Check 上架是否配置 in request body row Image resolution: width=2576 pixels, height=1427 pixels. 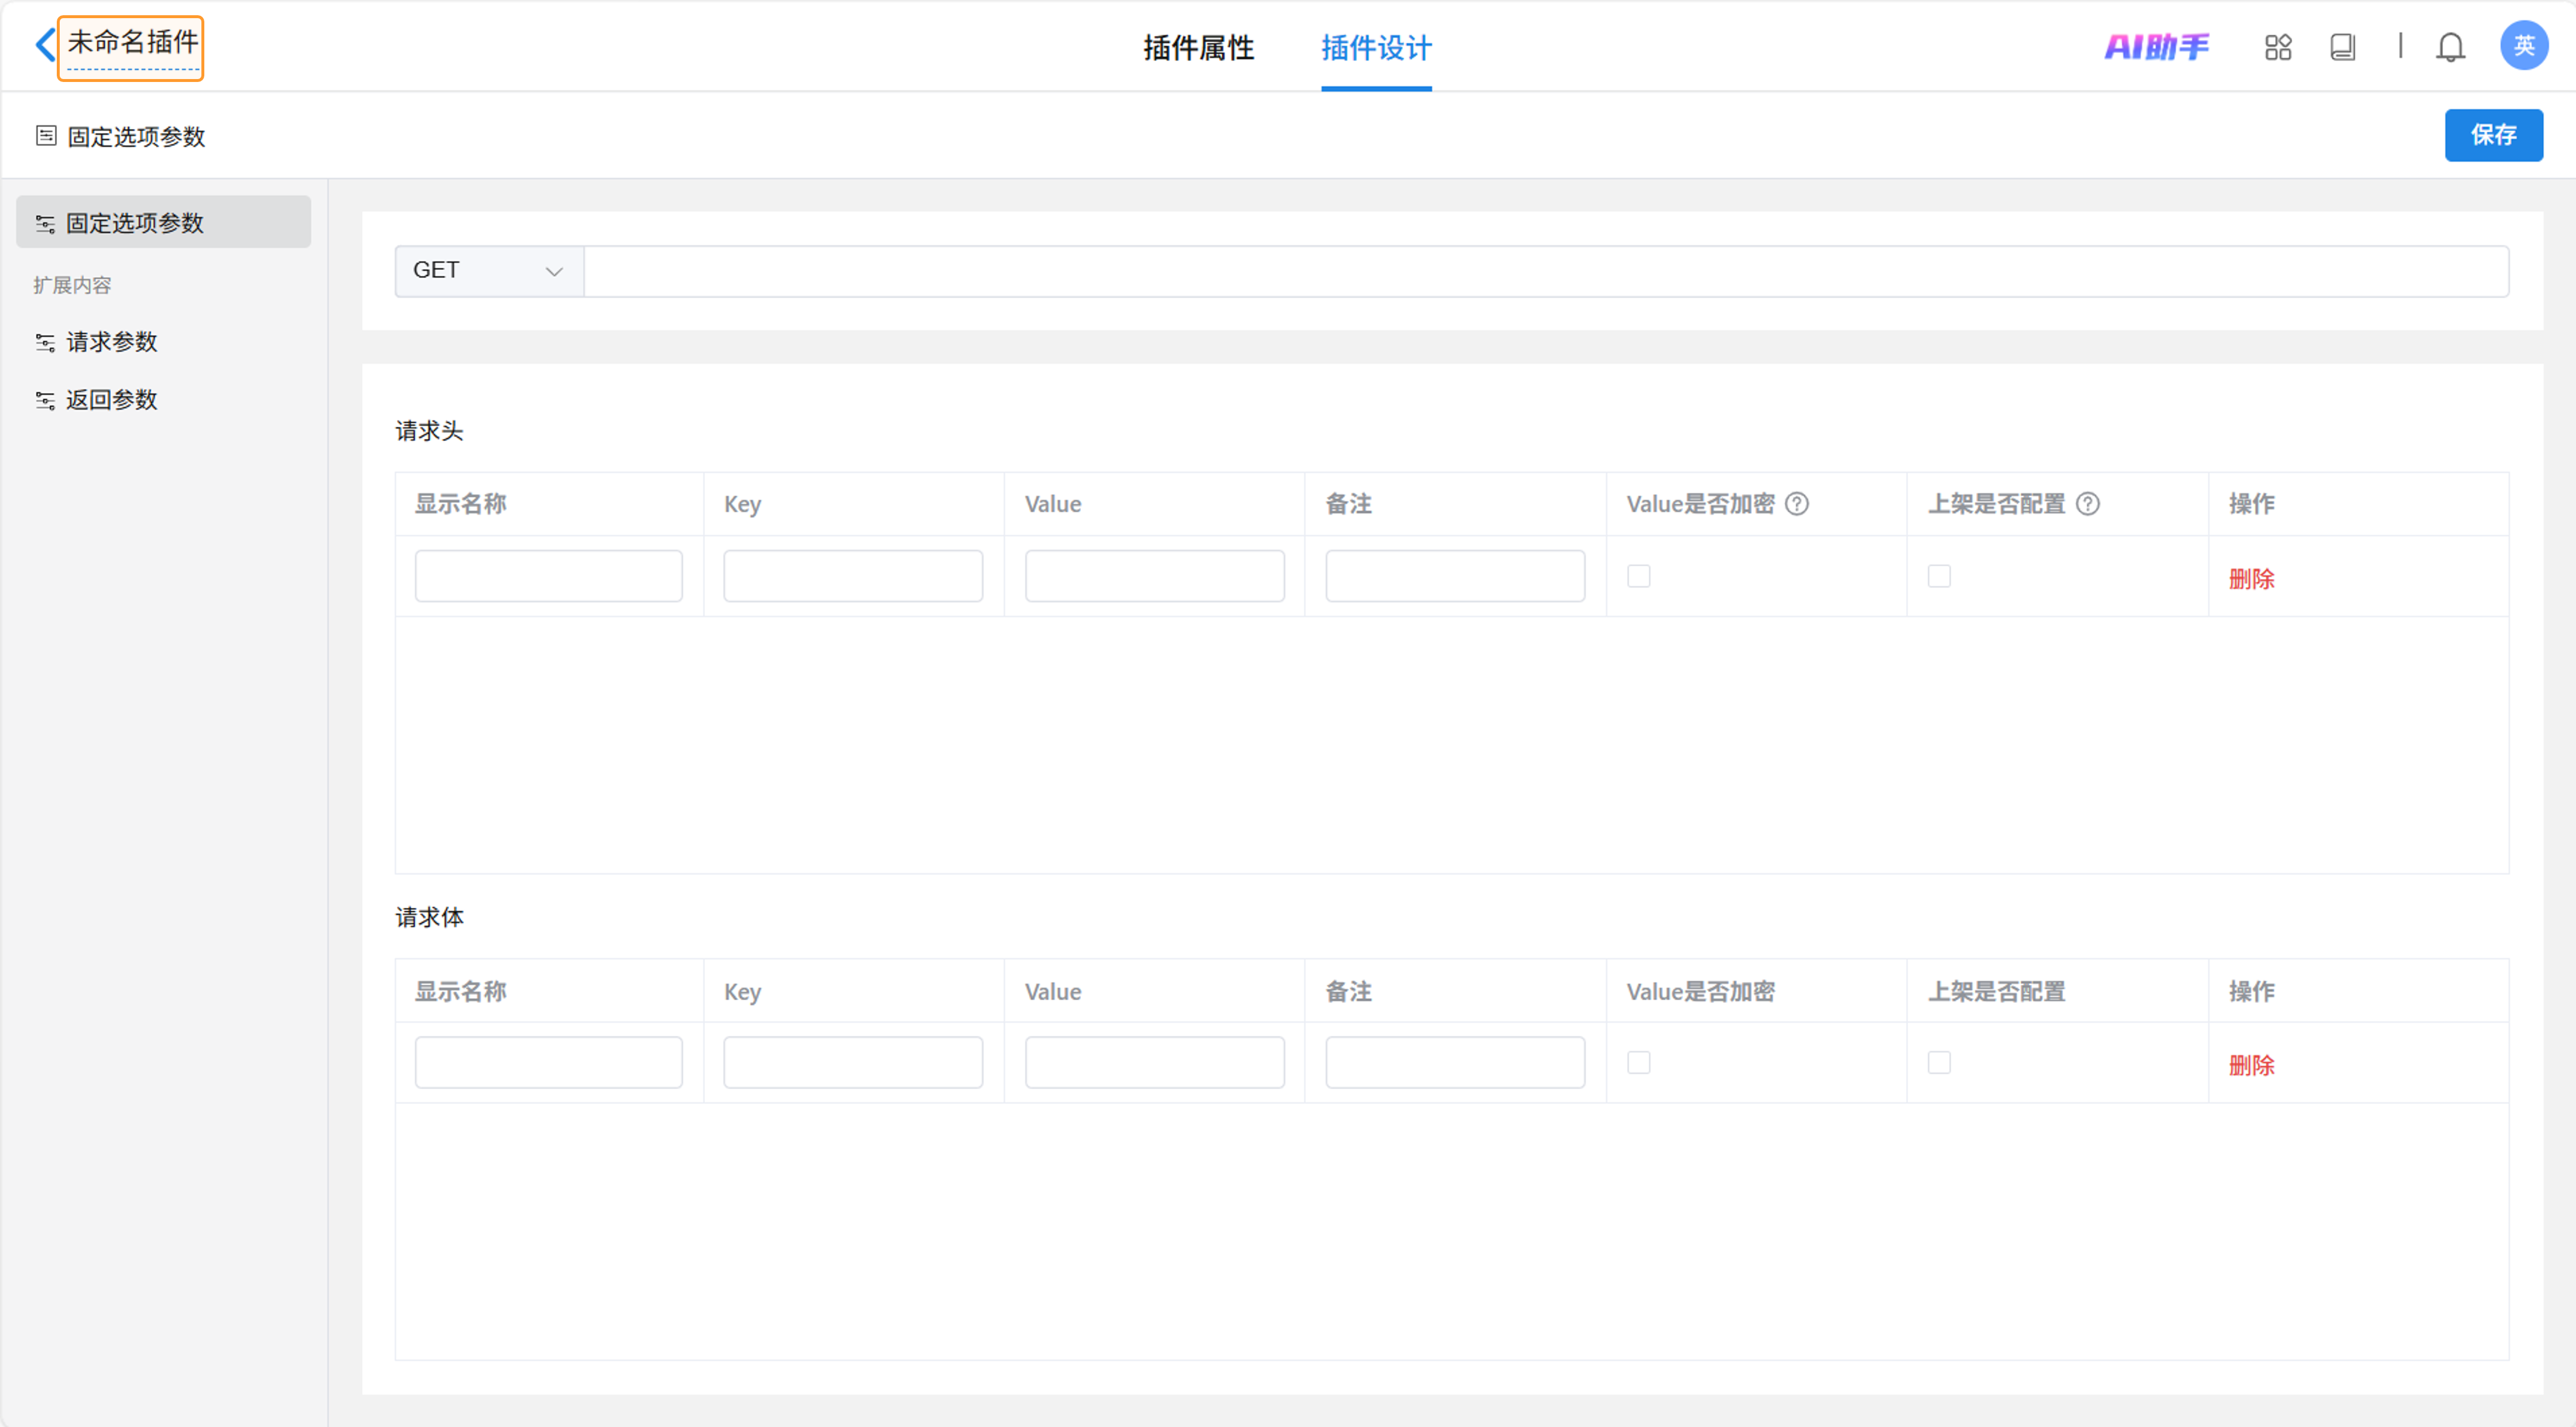[x=1939, y=1062]
